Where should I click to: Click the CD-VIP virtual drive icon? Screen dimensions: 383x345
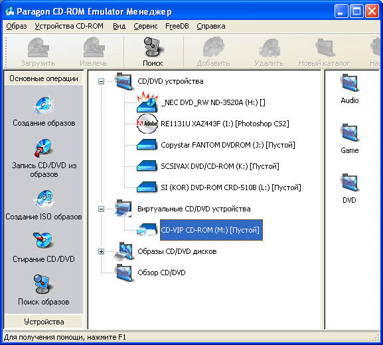pos(147,229)
